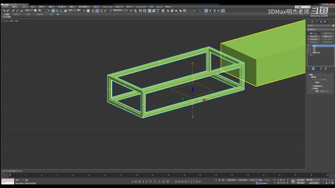Toggle the weld seam checkbox

(x=312, y=89)
